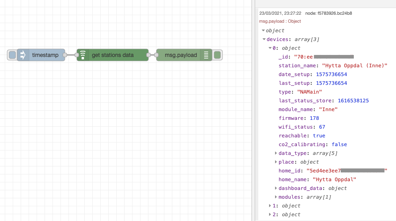Expand the modules array[1]

click(x=276, y=197)
